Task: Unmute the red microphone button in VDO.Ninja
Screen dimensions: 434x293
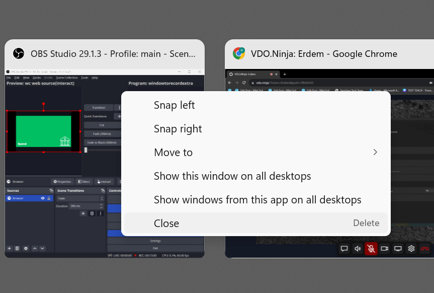Action: (371, 249)
